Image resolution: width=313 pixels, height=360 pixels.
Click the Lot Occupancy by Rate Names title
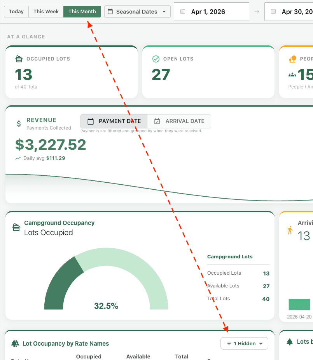pyautogui.click(x=66, y=343)
